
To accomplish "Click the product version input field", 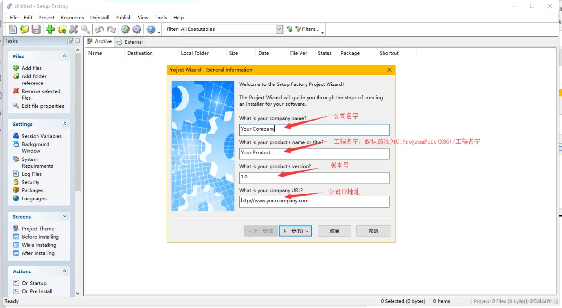I will tap(314, 178).
